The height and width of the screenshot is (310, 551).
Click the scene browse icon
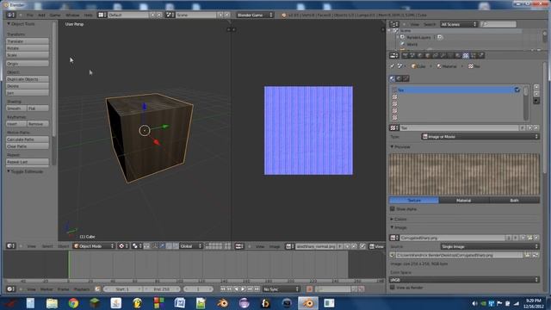point(170,15)
